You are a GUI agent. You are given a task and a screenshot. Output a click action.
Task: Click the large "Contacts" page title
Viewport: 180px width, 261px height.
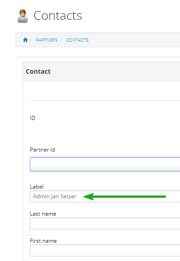point(58,16)
